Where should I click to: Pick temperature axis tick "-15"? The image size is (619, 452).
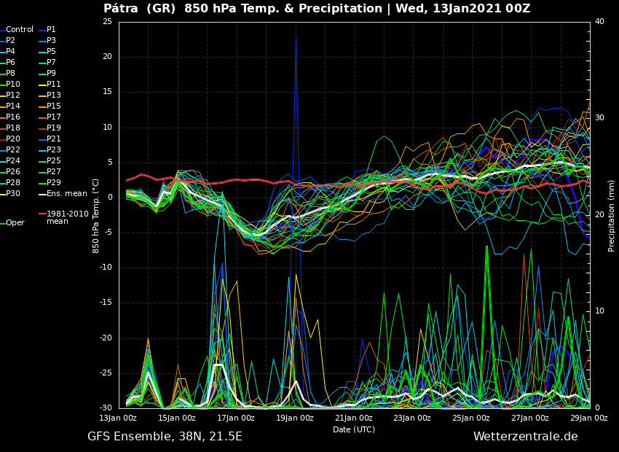106,303
